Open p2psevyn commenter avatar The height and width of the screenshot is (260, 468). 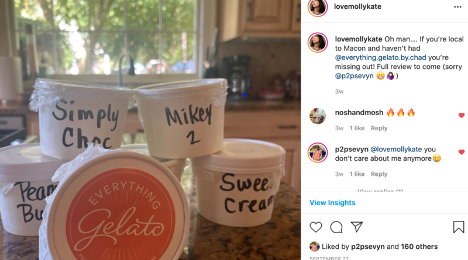click(x=318, y=152)
